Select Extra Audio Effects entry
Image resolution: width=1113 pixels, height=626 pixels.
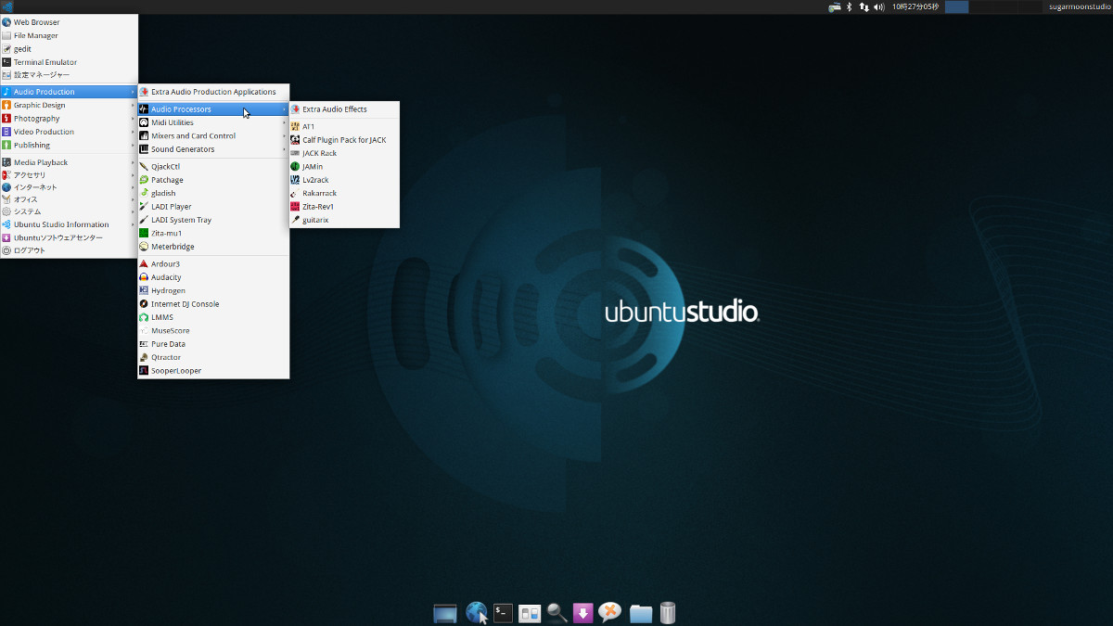[x=344, y=109]
